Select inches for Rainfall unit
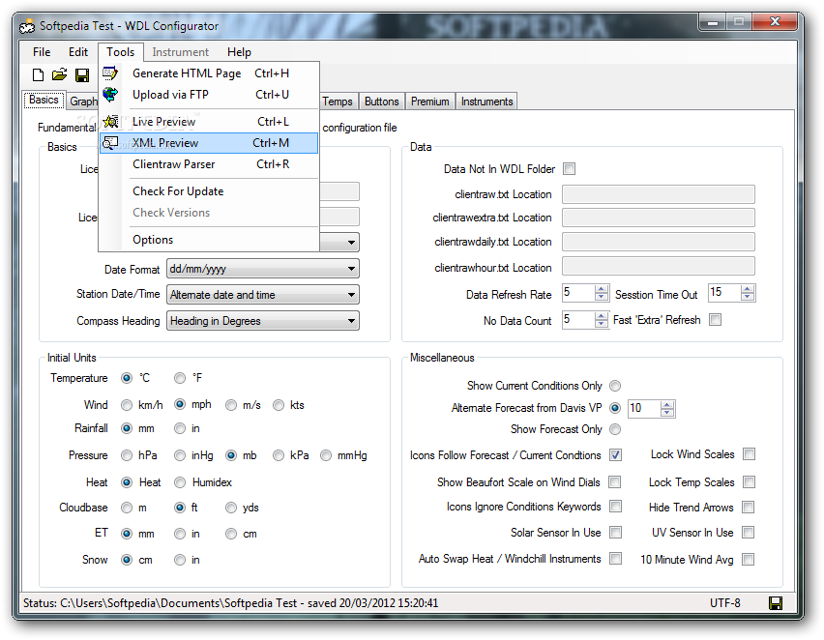Viewport: 824px width, 640px height. click(180, 429)
